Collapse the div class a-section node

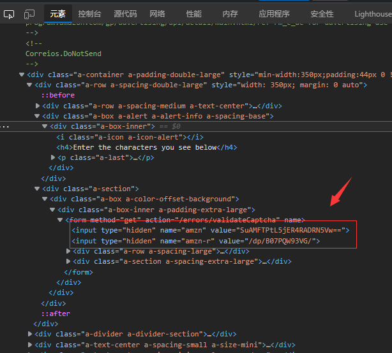point(37,189)
